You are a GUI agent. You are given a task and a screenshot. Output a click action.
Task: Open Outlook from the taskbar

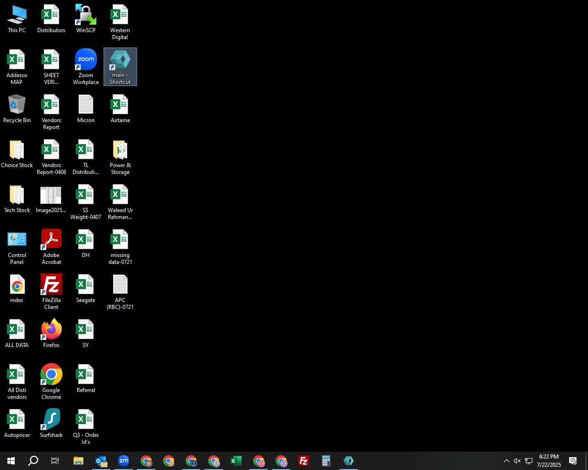[101, 461]
